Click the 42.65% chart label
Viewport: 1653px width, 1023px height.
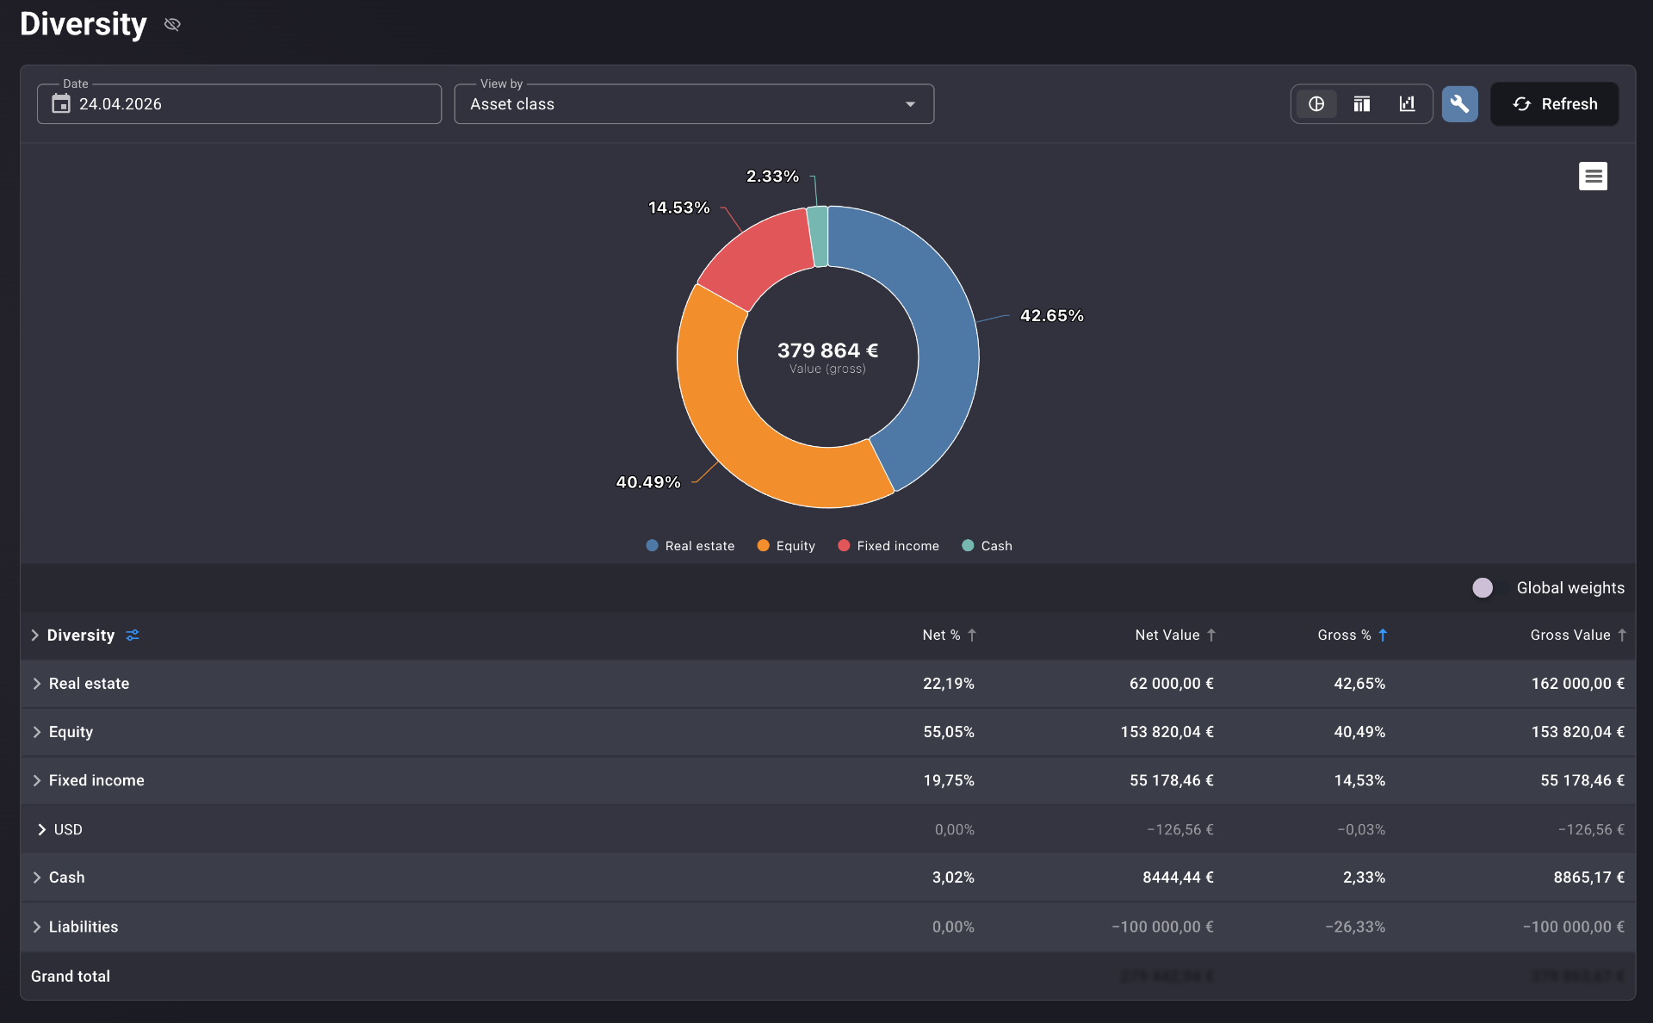click(1051, 316)
